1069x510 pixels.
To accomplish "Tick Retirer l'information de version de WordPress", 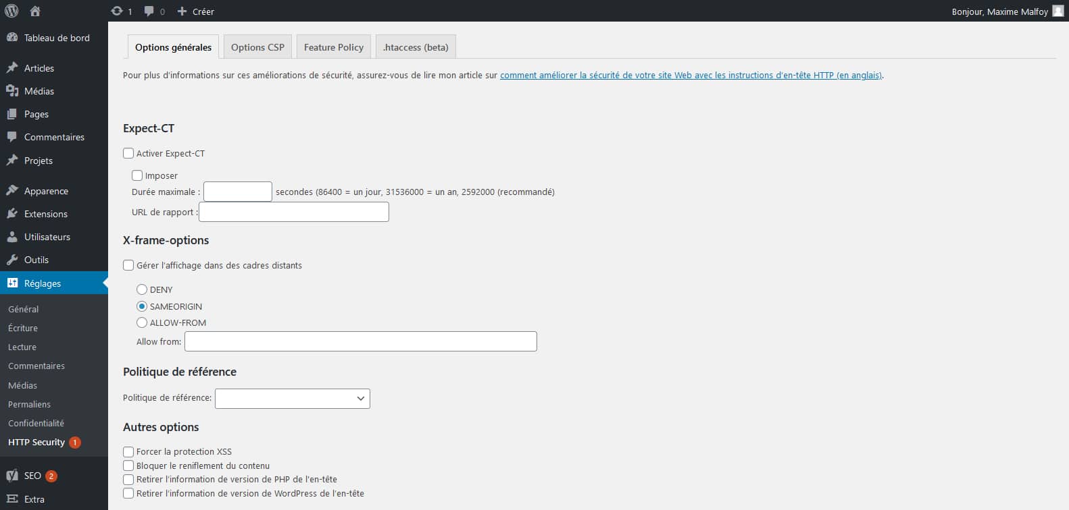I will pyautogui.click(x=128, y=494).
